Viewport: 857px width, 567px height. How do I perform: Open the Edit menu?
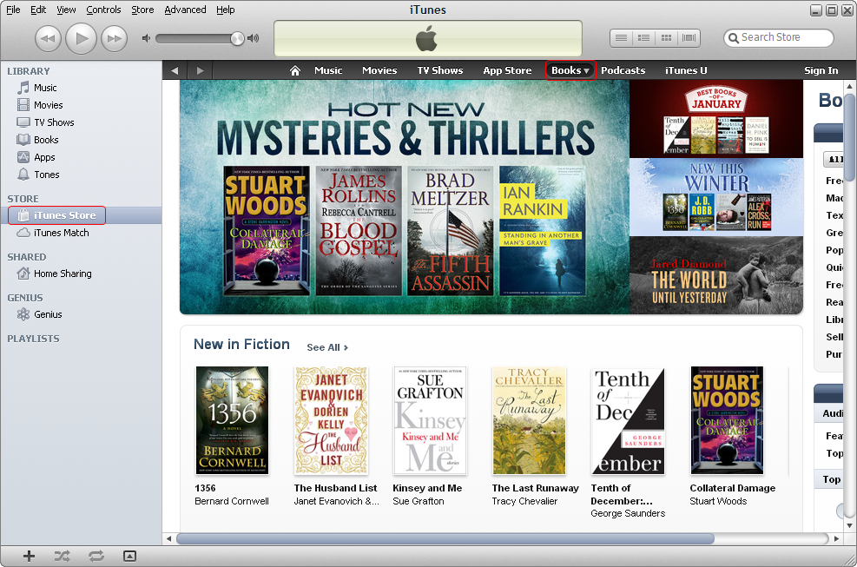[38, 10]
